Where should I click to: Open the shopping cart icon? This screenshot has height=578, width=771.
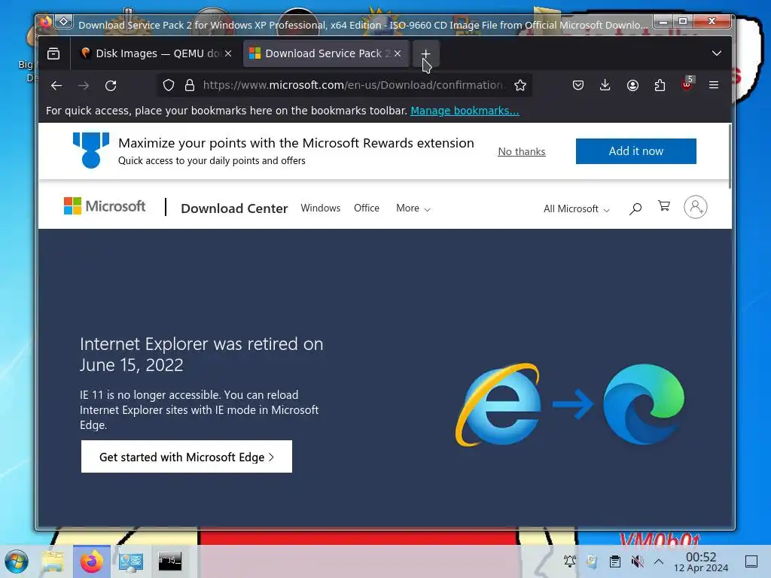coord(664,206)
